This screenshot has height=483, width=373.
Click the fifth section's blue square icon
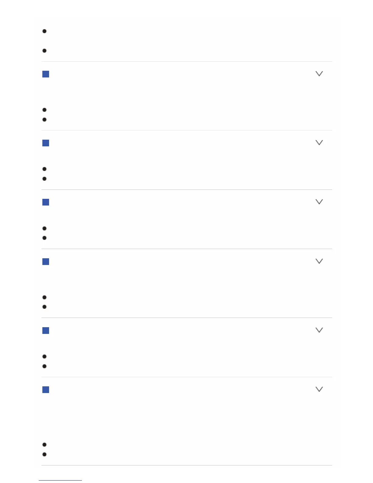coord(46,331)
